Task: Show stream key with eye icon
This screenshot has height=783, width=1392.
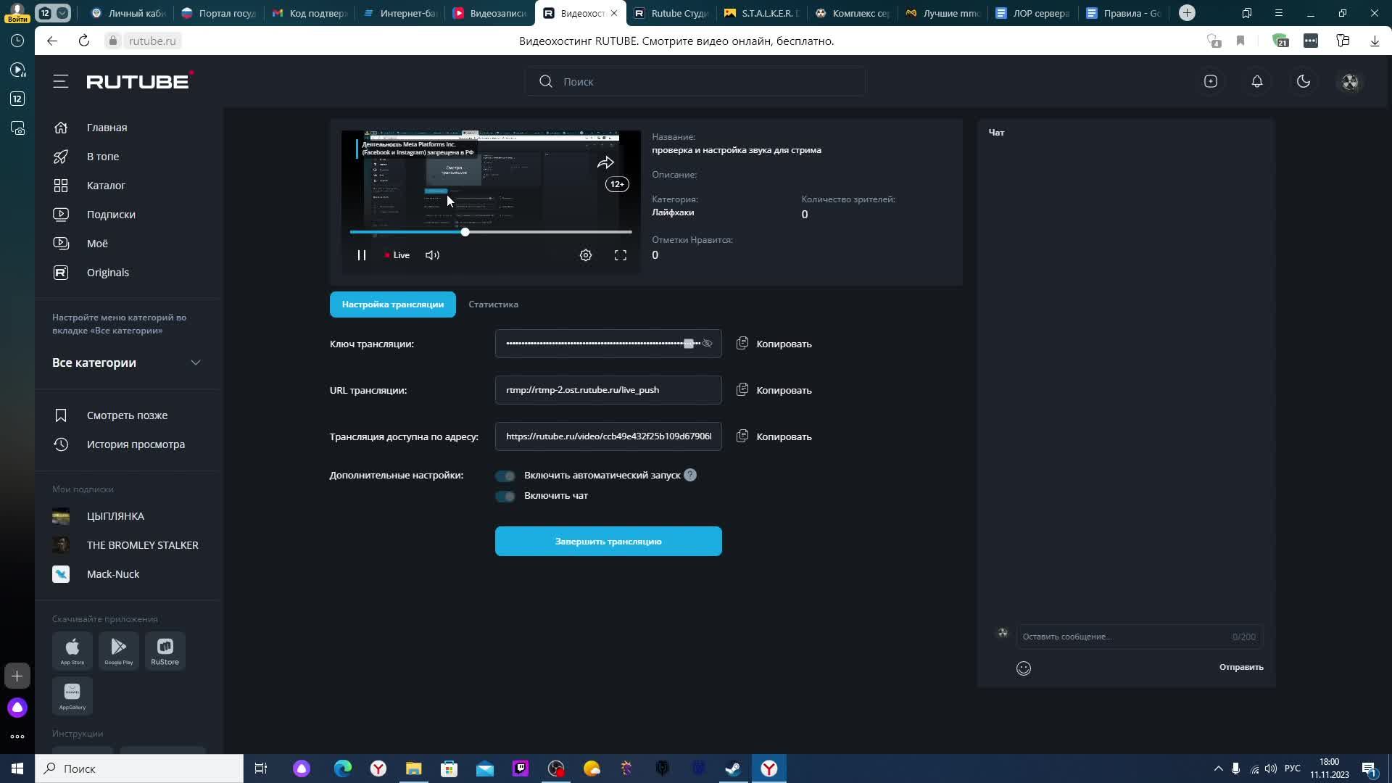Action: click(x=708, y=344)
